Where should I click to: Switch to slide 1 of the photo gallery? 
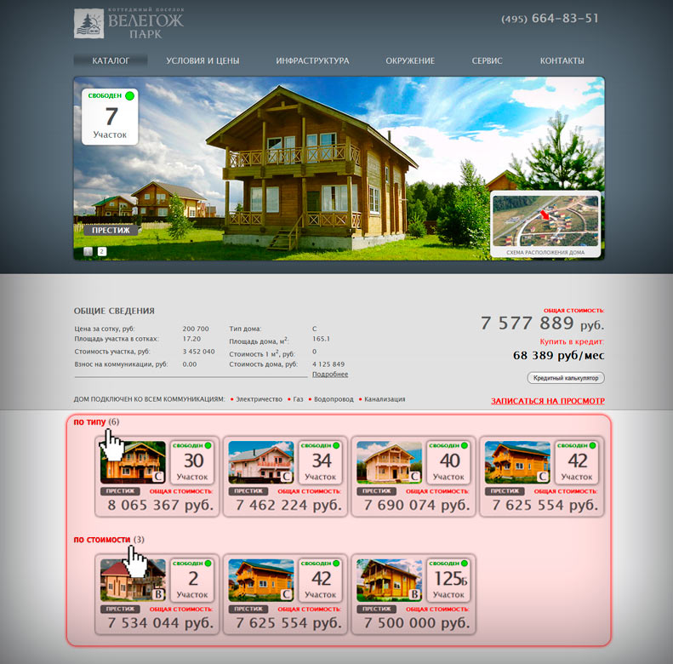(88, 252)
